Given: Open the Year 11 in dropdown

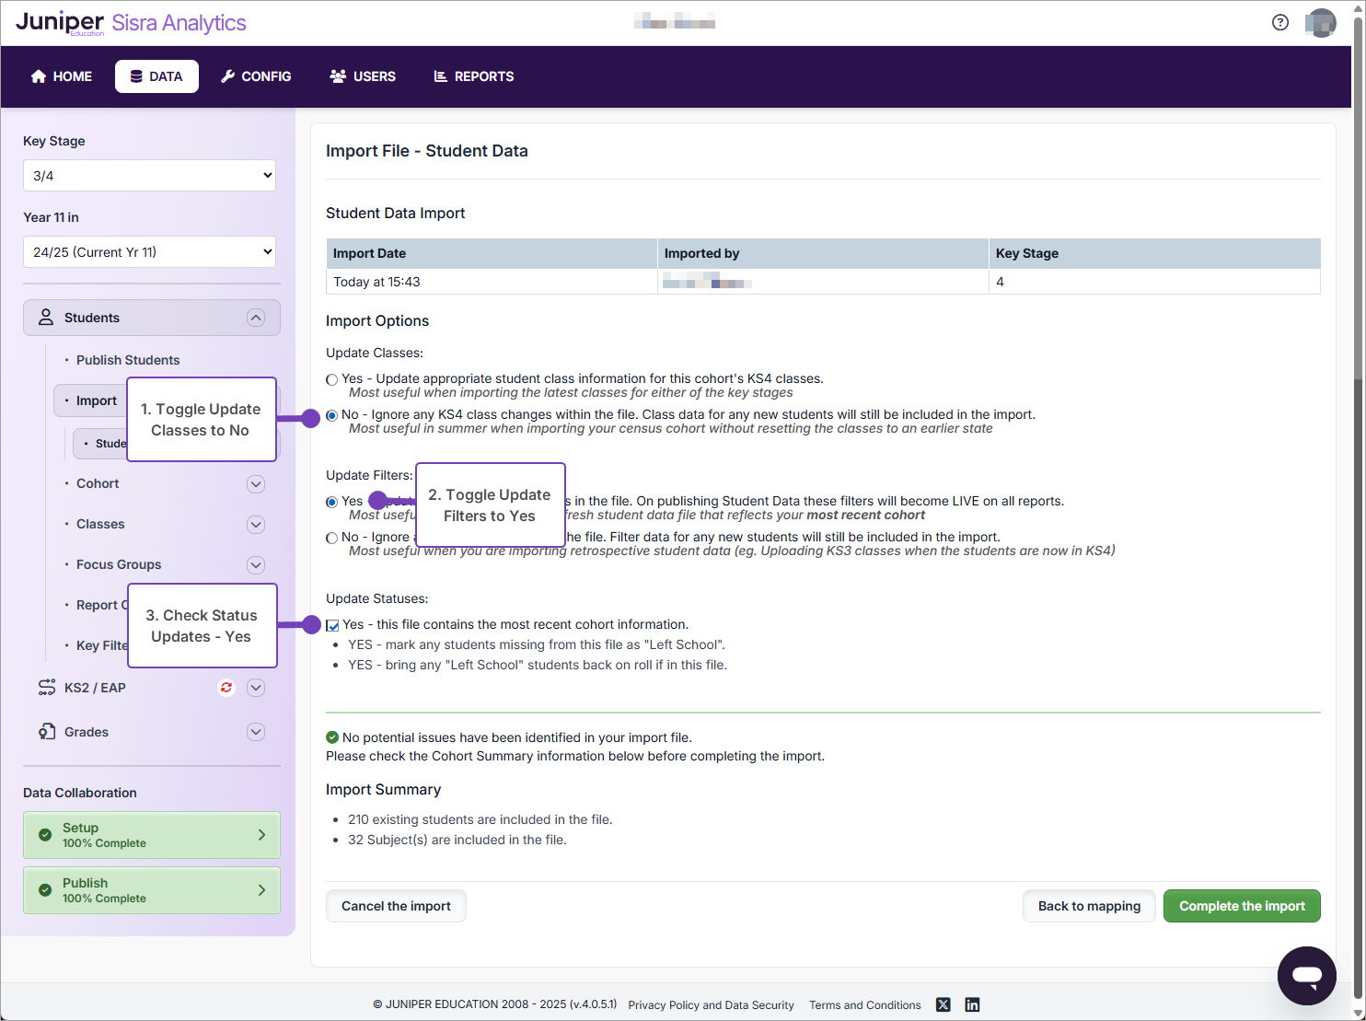Looking at the screenshot, I should pos(149,252).
